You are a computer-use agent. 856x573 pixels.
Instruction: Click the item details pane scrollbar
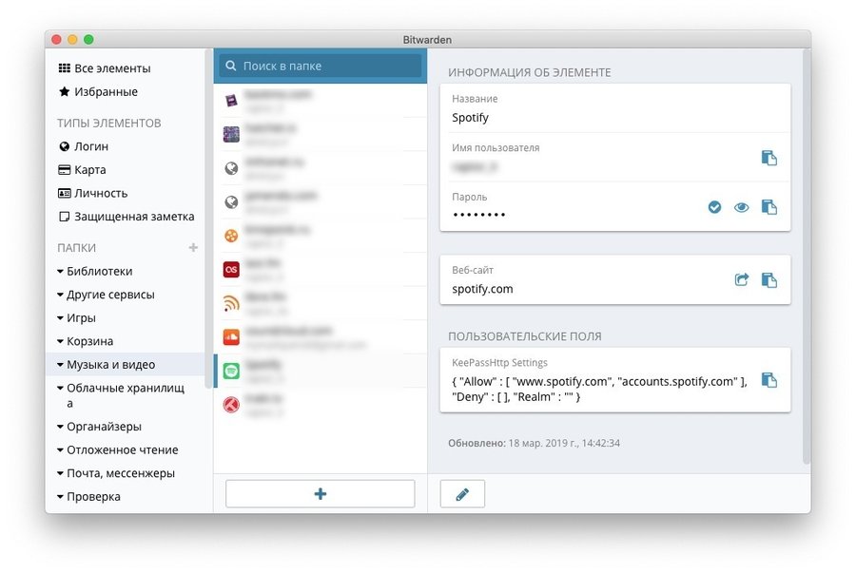click(x=807, y=257)
